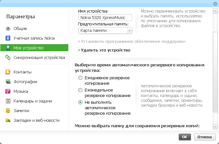Click the scrollbar down arrow

coord(215,127)
